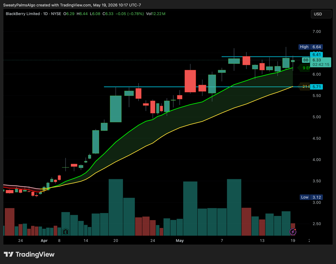Viewport: 336px width, 264px height.
Task: Click the Apr label on the date axis
Action: coord(44,241)
